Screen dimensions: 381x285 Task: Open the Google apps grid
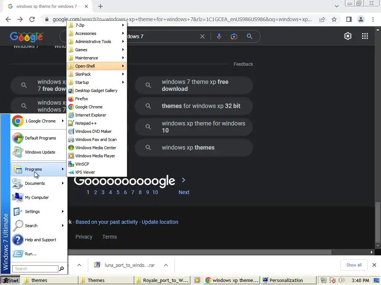(365, 36)
